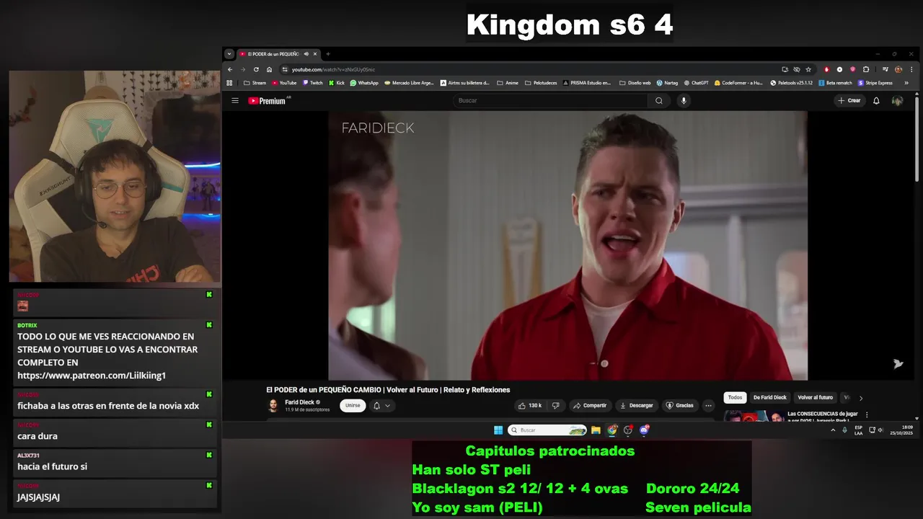
Task: Focus the YouTube Buscar search field
Action: (x=552, y=101)
